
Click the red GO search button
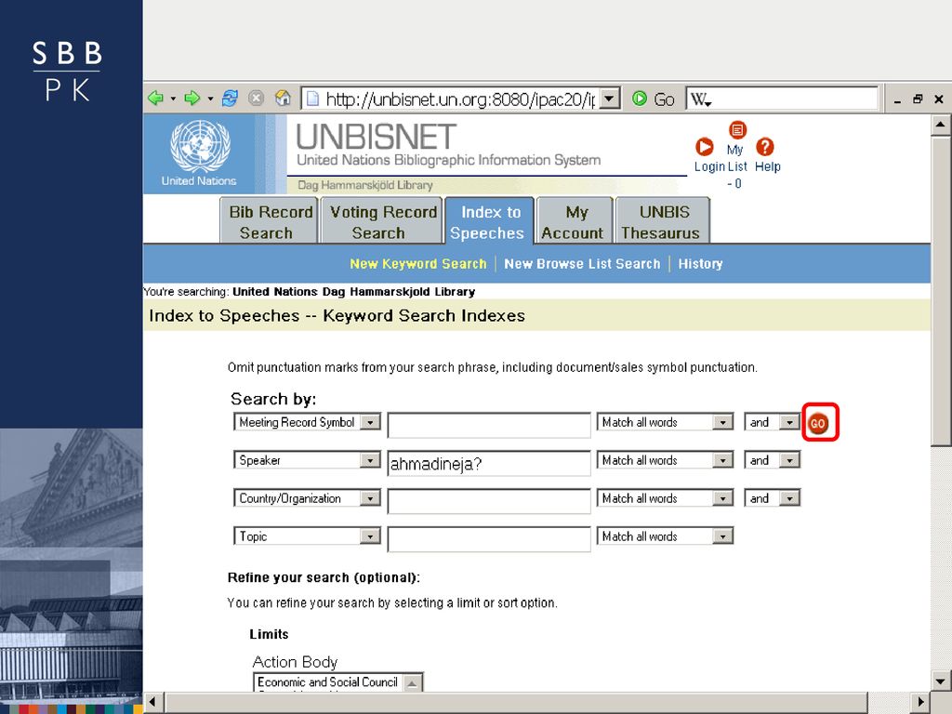[x=820, y=423]
